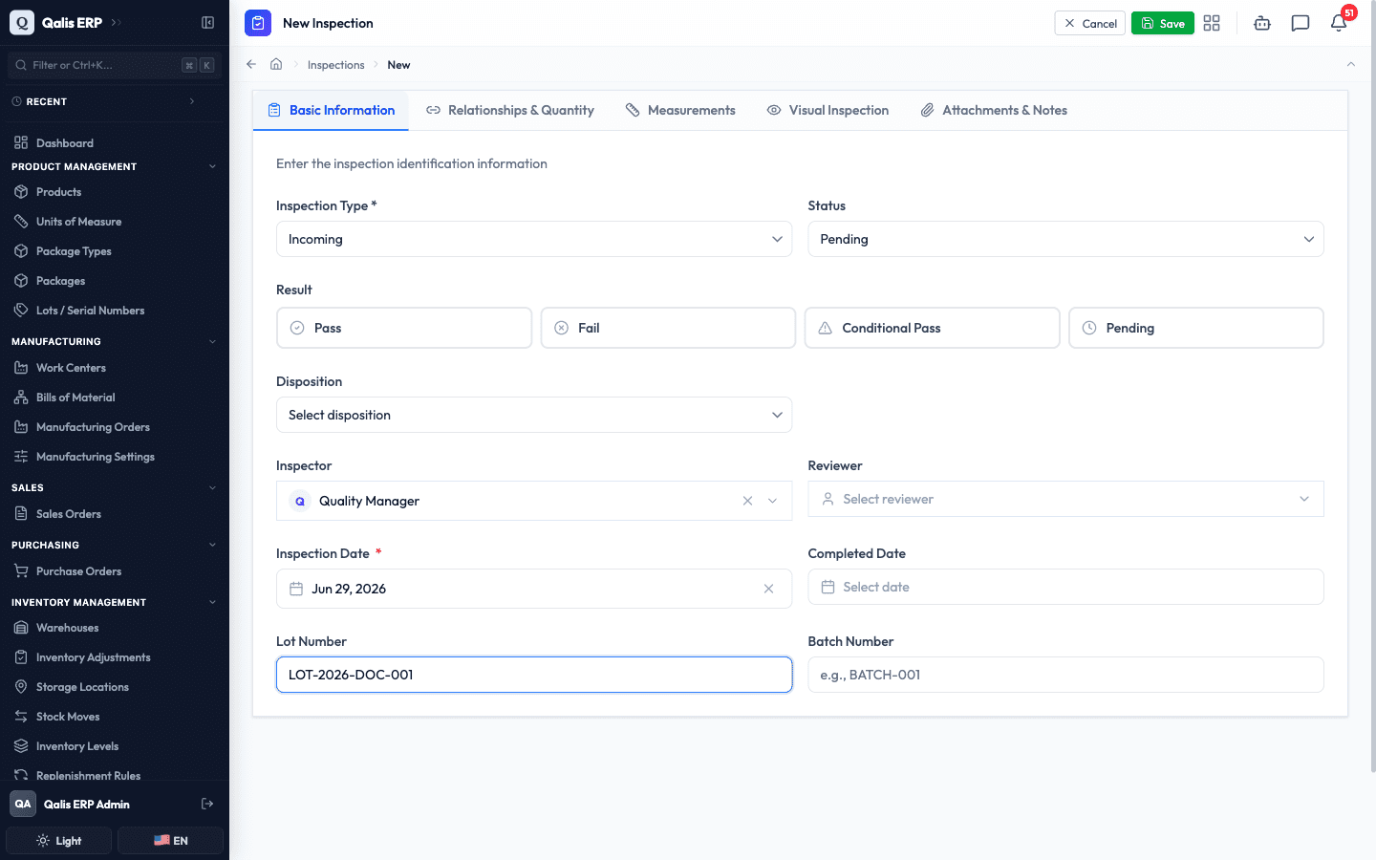Screen dimensions: 1376x860
Task: Open the chat messages icon
Action: (1301, 23)
